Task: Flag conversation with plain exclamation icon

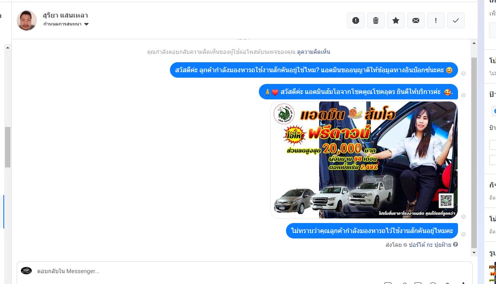Action: tap(435, 20)
